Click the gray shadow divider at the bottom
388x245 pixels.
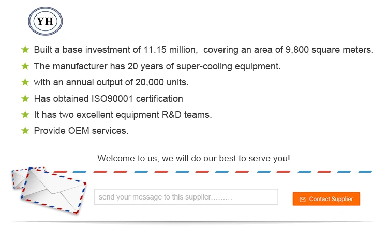pyautogui.click(x=194, y=222)
